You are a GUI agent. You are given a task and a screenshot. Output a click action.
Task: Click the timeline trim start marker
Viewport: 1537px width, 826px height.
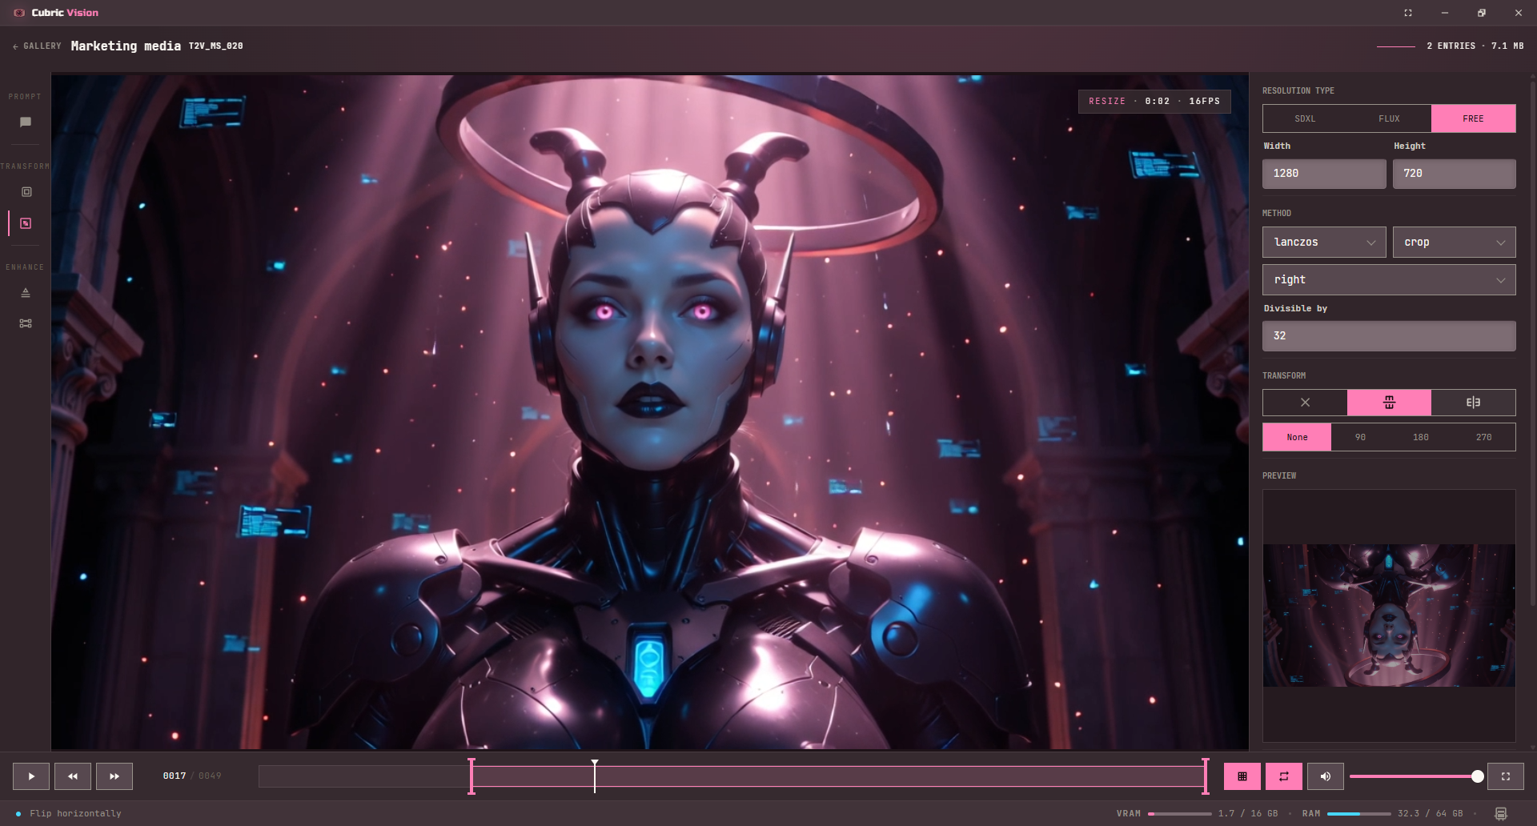472,776
